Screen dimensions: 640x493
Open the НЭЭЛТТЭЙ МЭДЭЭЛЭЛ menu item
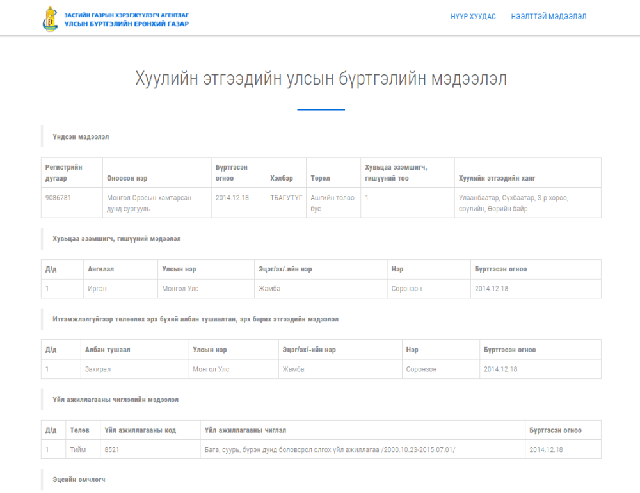(548, 17)
